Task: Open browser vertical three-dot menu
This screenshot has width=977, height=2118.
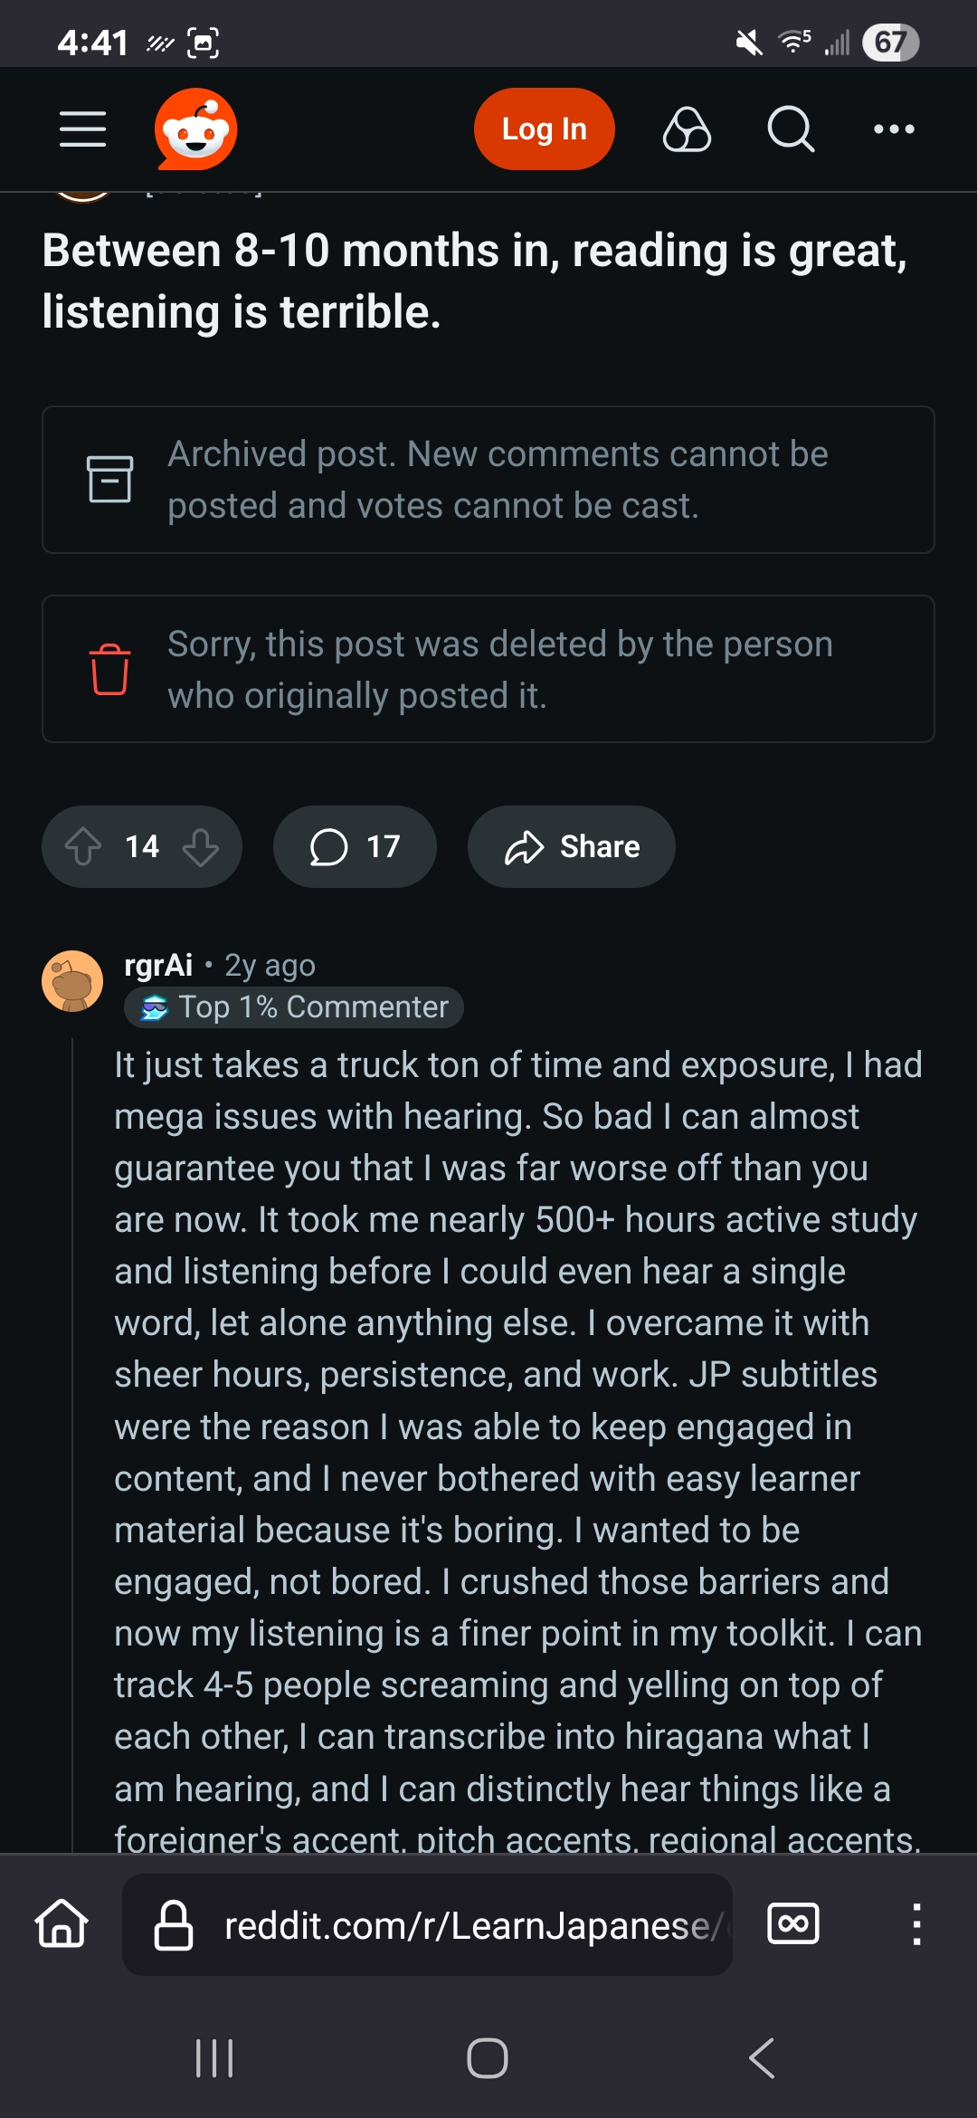Action: coord(916,1923)
